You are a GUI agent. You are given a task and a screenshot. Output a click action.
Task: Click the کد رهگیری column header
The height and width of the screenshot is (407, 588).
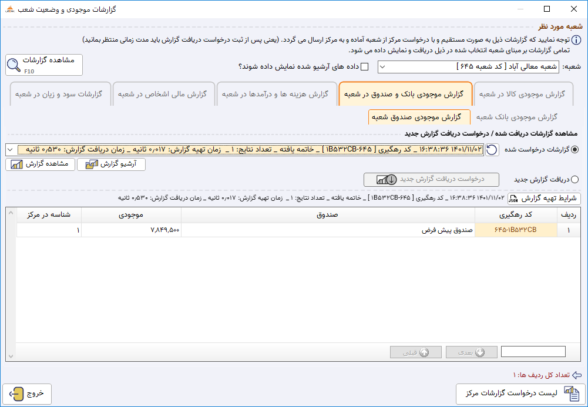(516, 215)
